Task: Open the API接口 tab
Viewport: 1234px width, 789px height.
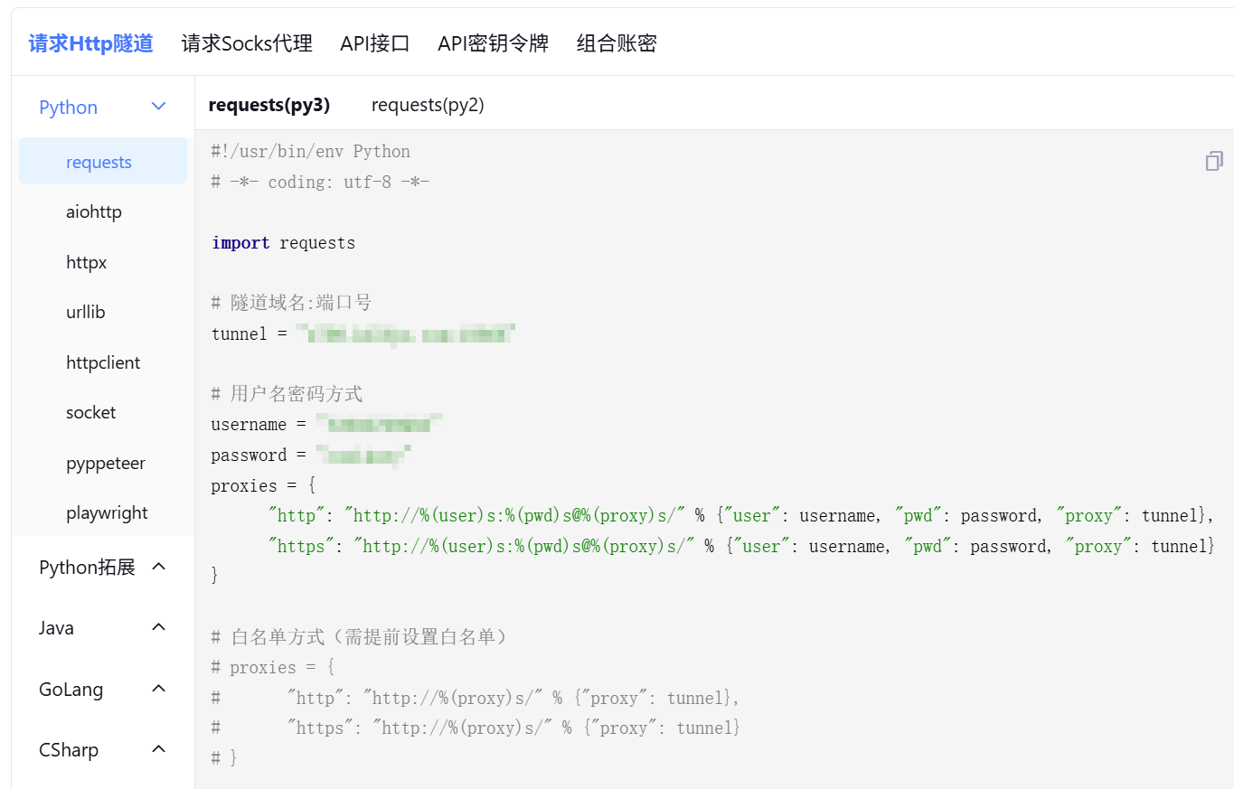Action: pos(375,43)
